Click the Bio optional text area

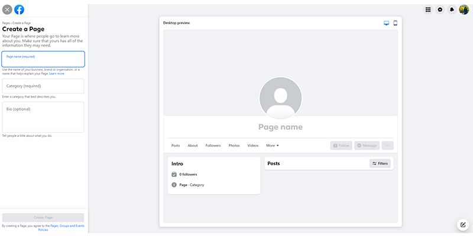click(43, 117)
